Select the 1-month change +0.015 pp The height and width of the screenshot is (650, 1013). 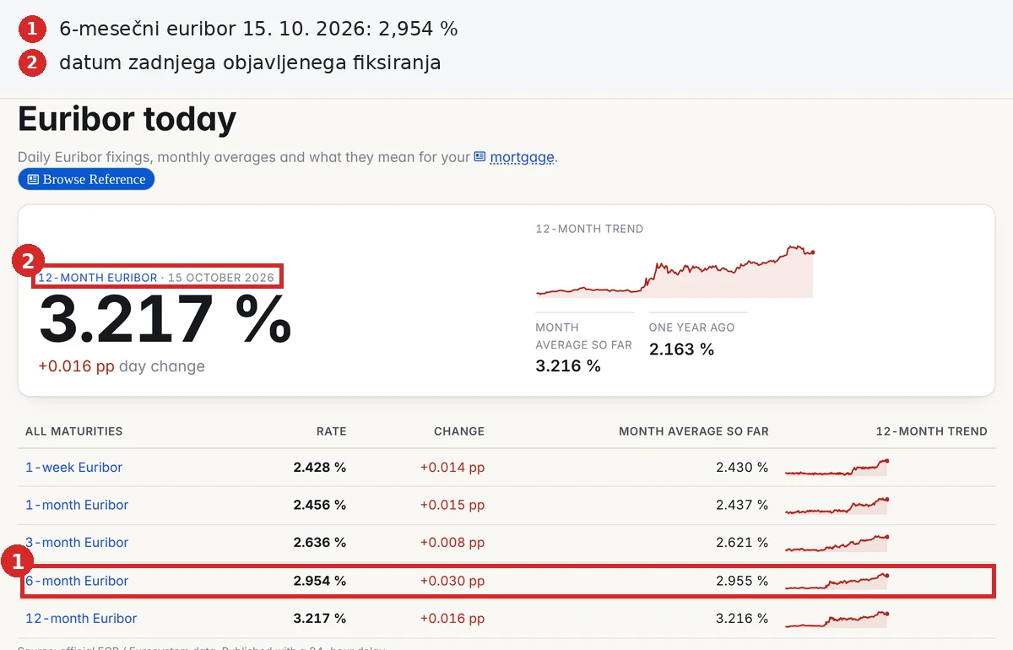tap(452, 505)
